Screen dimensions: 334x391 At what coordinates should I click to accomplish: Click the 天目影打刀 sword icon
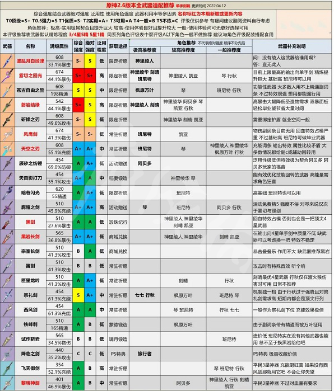coord(7,178)
